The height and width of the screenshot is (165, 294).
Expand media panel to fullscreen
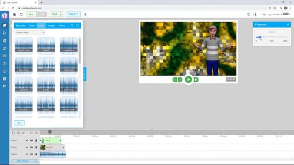(x=78, y=26)
